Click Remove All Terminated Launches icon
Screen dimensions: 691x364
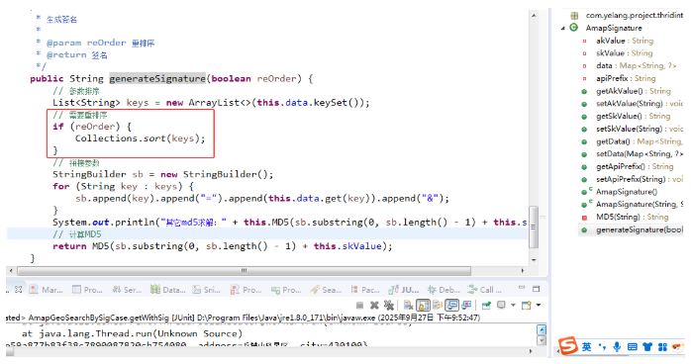pyautogui.click(x=389, y=305)
